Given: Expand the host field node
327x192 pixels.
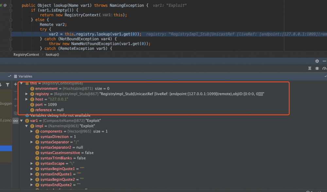Looking at the screenshot, I should pyautogui.click(x=26, y=99).
